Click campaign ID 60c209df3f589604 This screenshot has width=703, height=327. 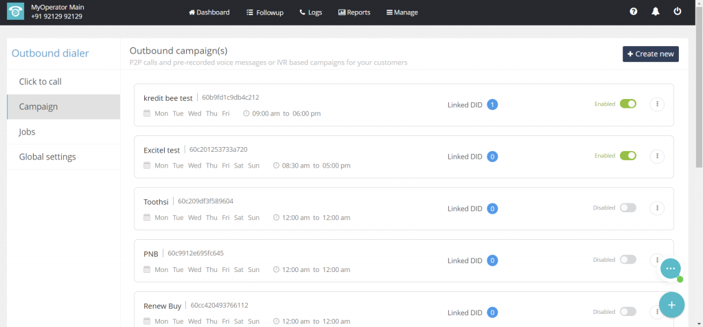point(206,201)
